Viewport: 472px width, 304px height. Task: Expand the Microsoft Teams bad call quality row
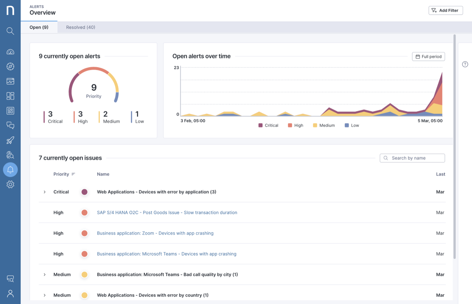point(44,274)
